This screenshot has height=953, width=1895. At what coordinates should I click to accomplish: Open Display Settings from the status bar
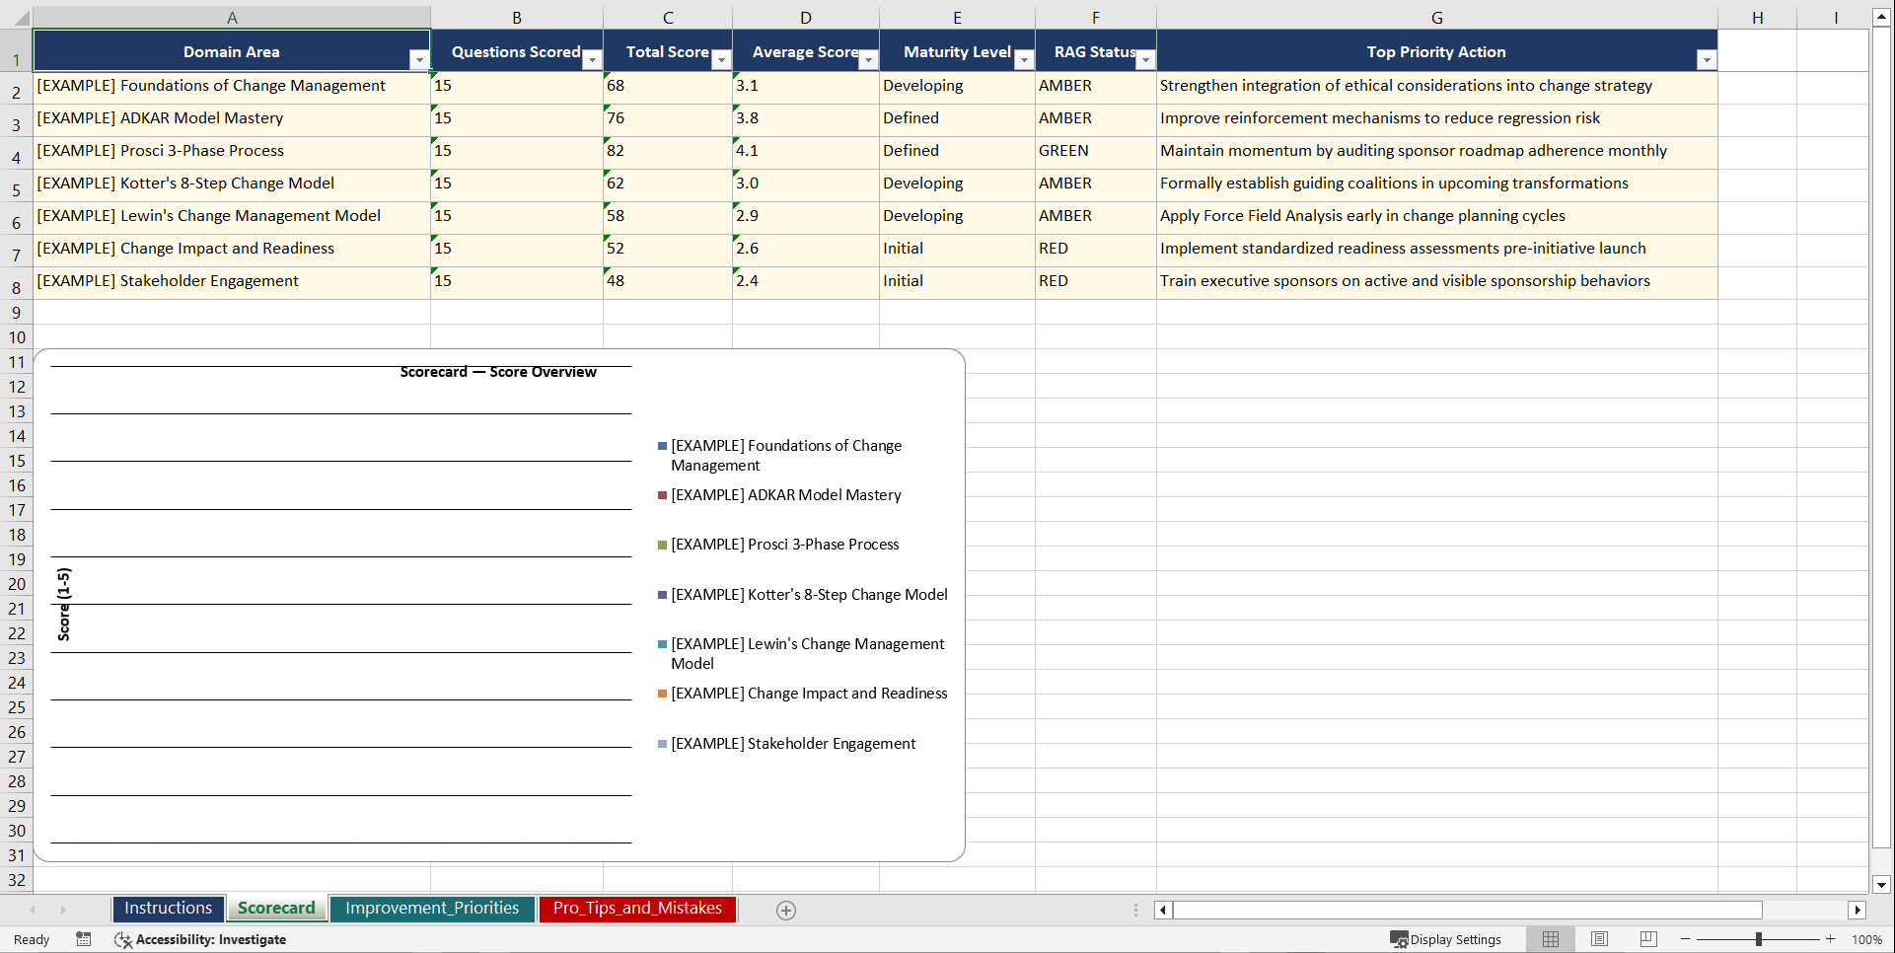[x=1446, y=939]
